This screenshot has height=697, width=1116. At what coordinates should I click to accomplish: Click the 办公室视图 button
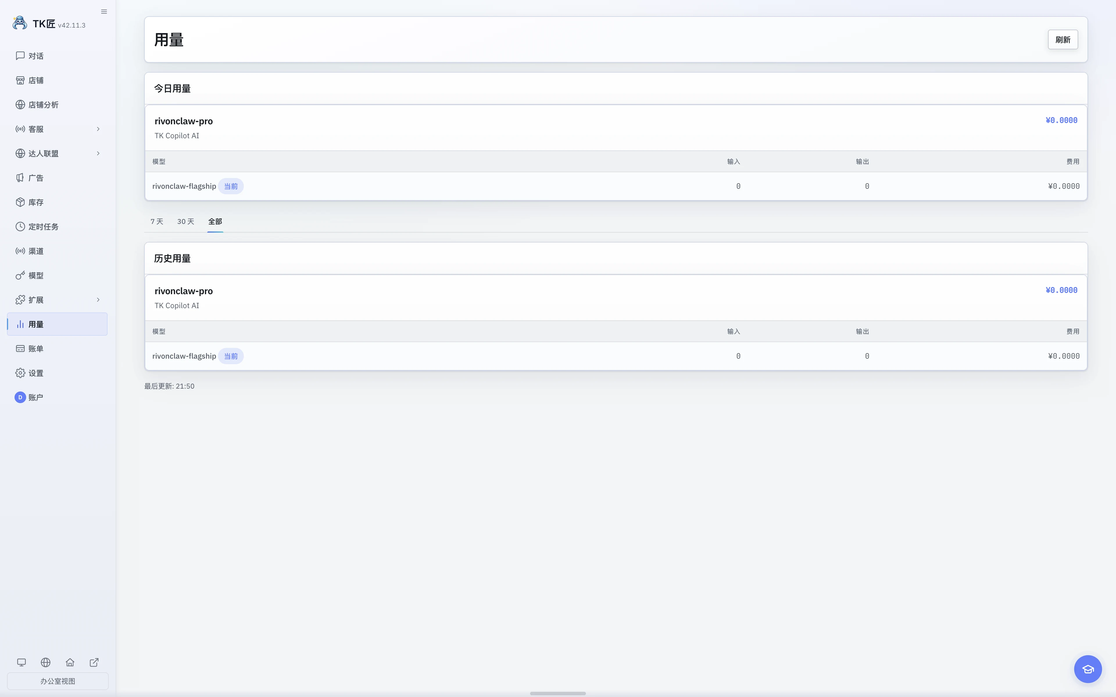[58, 681]
